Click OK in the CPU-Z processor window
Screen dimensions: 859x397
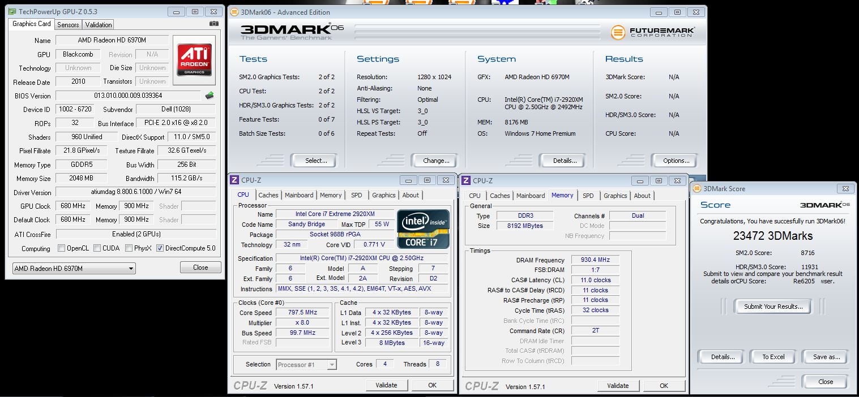[433, 385]
